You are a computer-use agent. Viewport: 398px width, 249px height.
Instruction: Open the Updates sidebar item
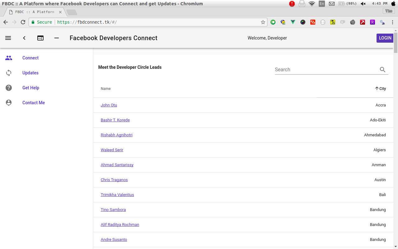click(x=47, y=73)
